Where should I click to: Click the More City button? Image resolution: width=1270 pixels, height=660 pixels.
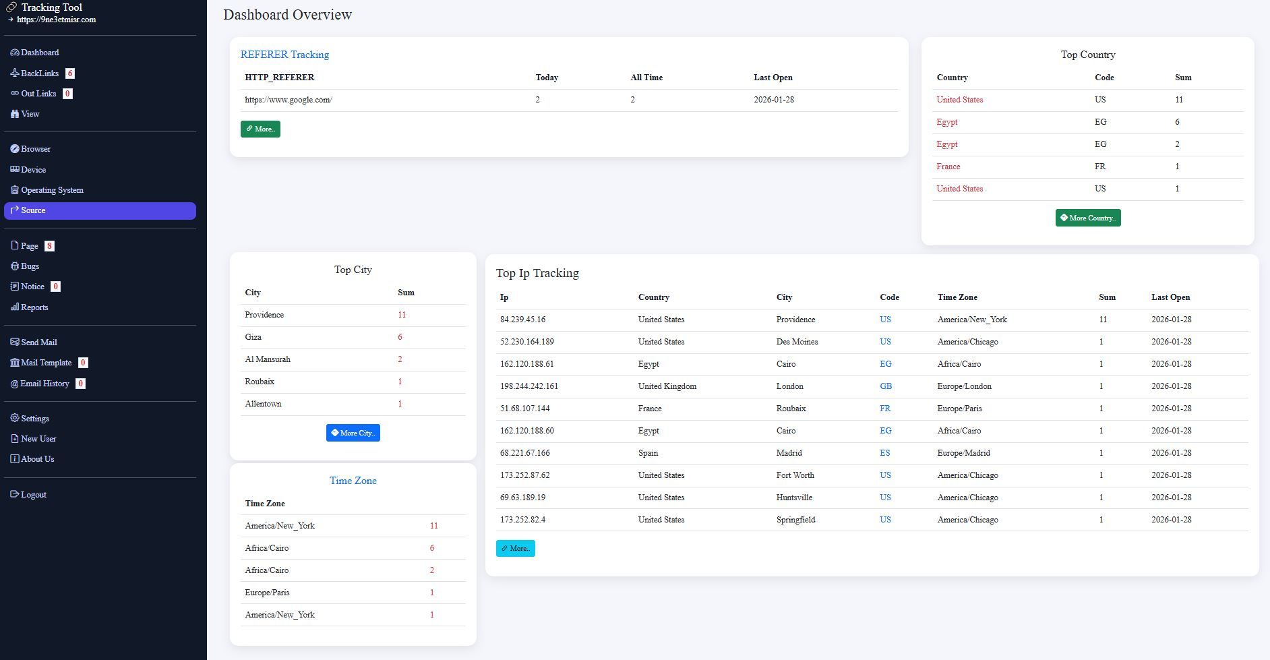tap(353, 433)
